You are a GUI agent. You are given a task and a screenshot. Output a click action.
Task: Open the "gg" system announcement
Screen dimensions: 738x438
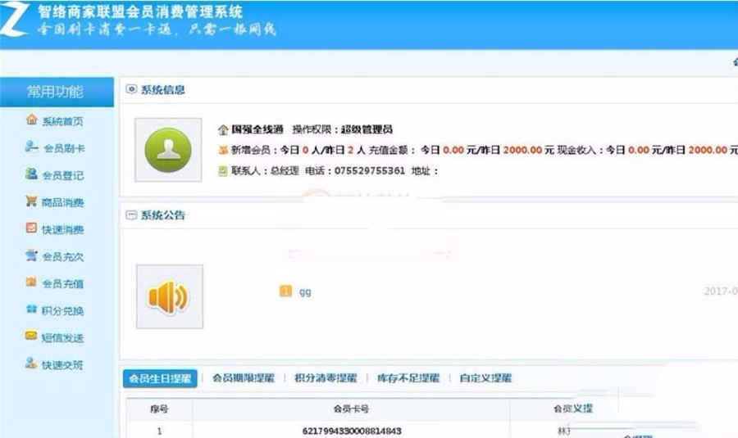click(304, 291)
